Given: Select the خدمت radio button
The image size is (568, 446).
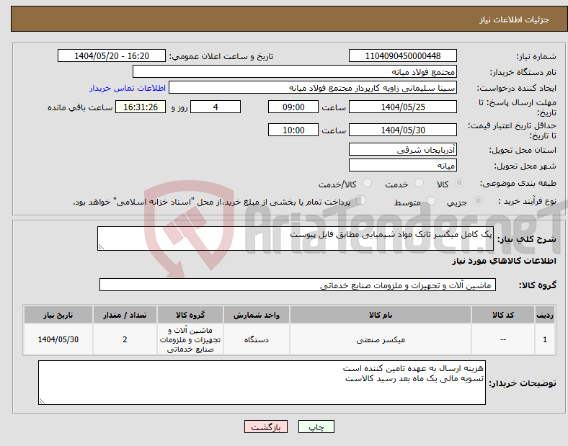Looking at the screenshot, I should 419,183.
